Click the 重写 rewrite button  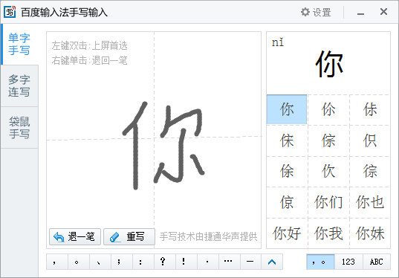pyautogui.click(x=129, y=237)
